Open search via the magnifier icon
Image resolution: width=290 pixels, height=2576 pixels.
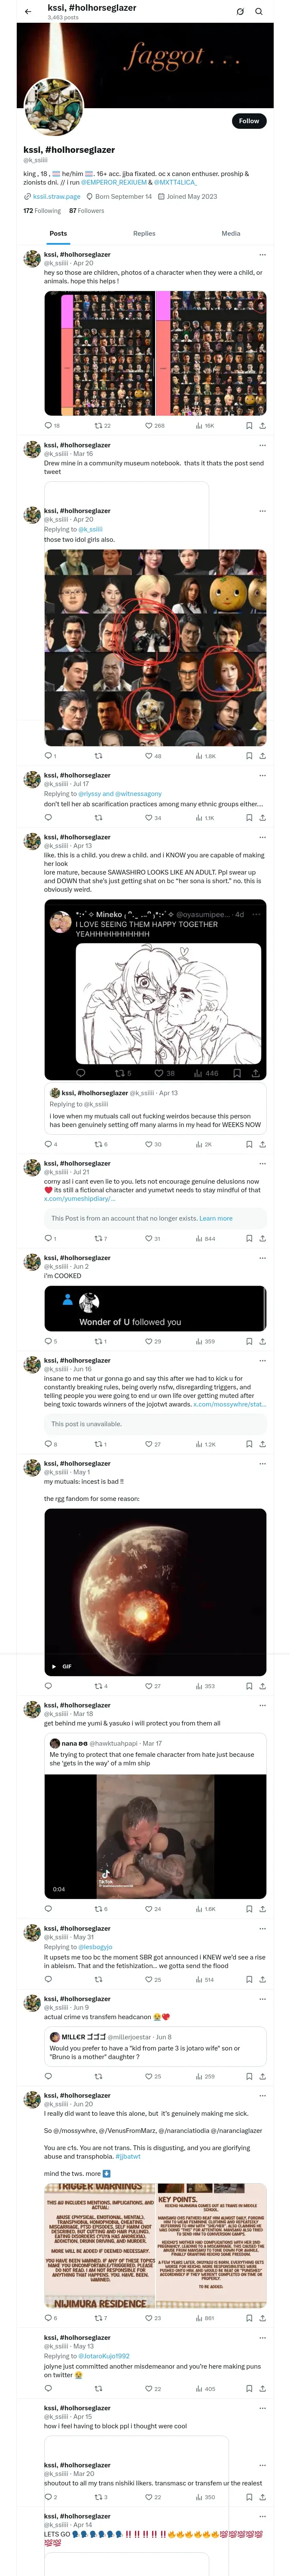pos(259,11)
